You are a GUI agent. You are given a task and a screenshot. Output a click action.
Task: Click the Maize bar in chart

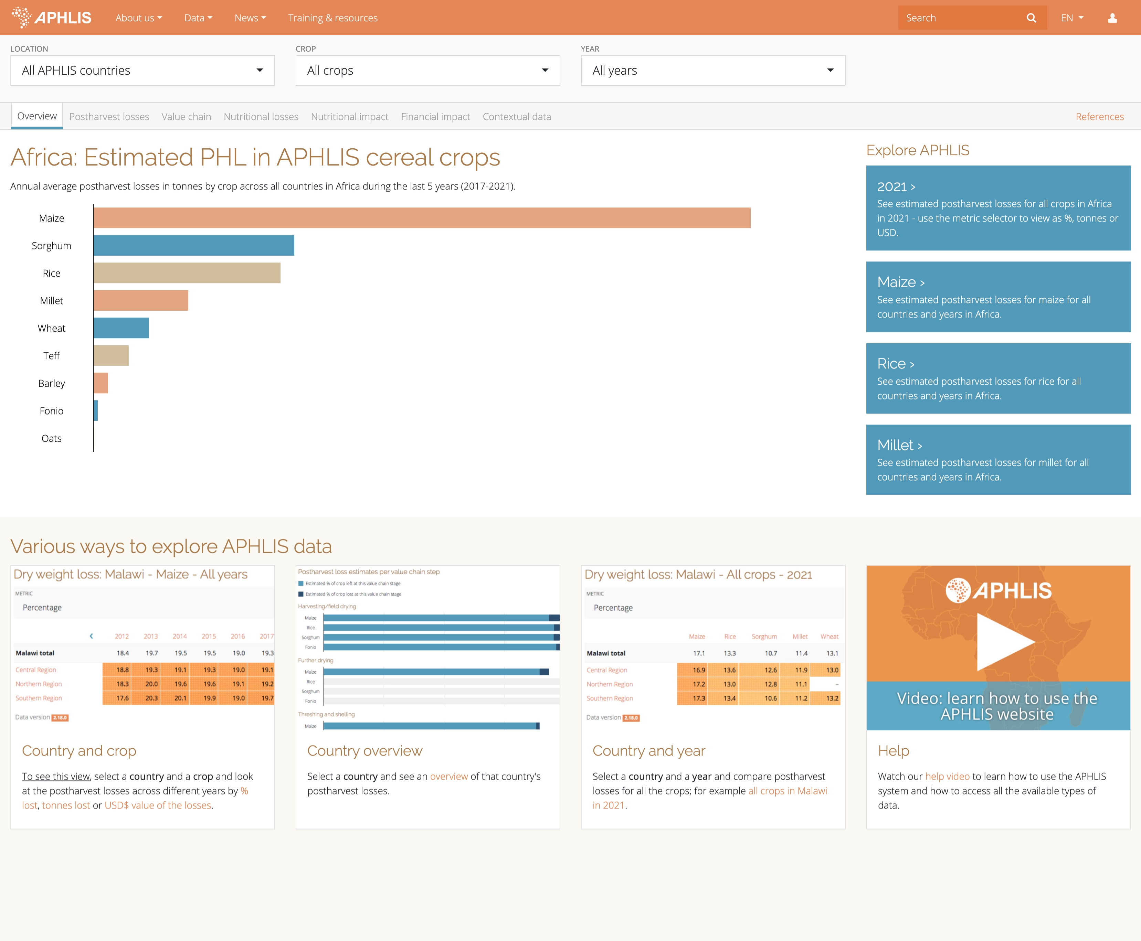422,218
